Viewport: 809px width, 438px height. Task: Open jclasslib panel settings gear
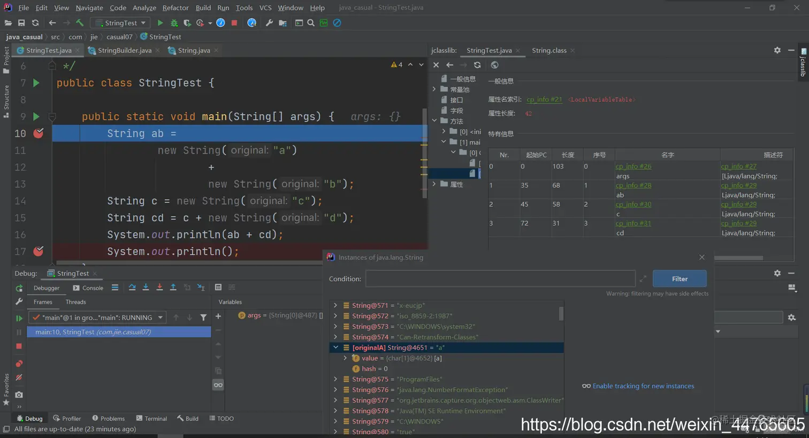pos(777,50)
